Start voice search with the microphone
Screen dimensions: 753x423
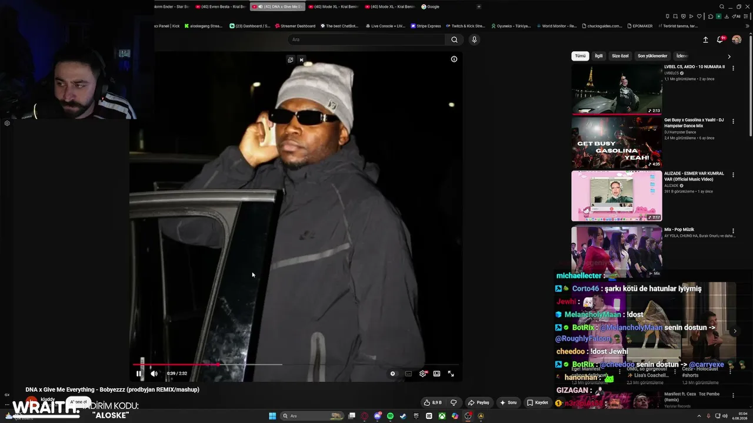tap(474, 39)
